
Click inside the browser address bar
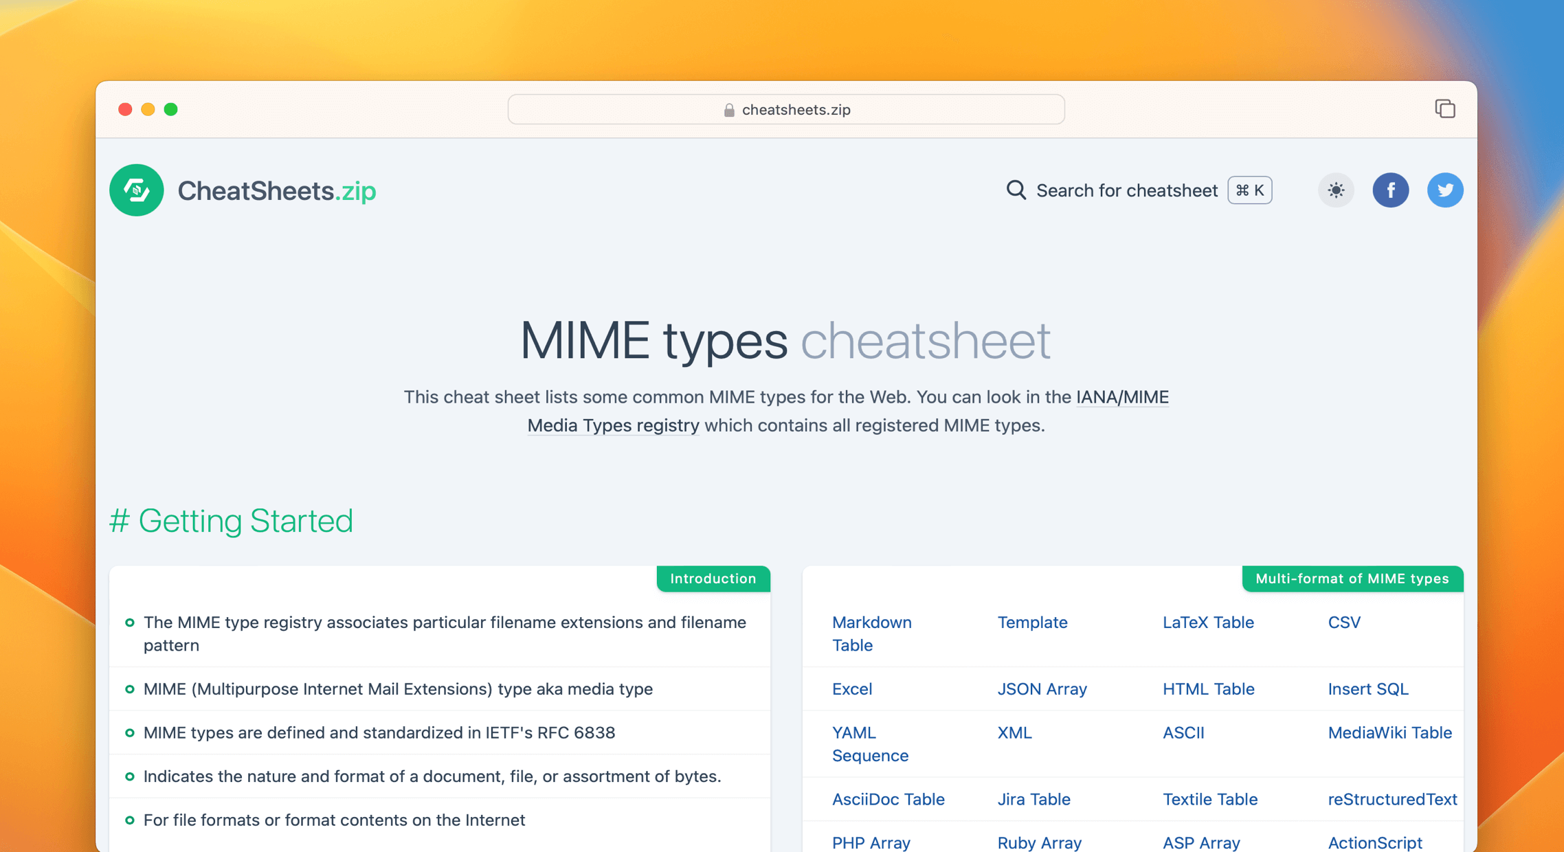click(x=785, y=109)
